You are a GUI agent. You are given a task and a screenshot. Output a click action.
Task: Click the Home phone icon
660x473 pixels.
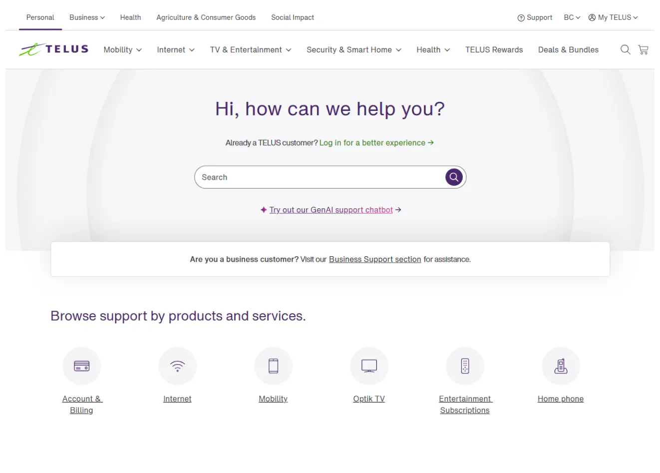(561, 366)
